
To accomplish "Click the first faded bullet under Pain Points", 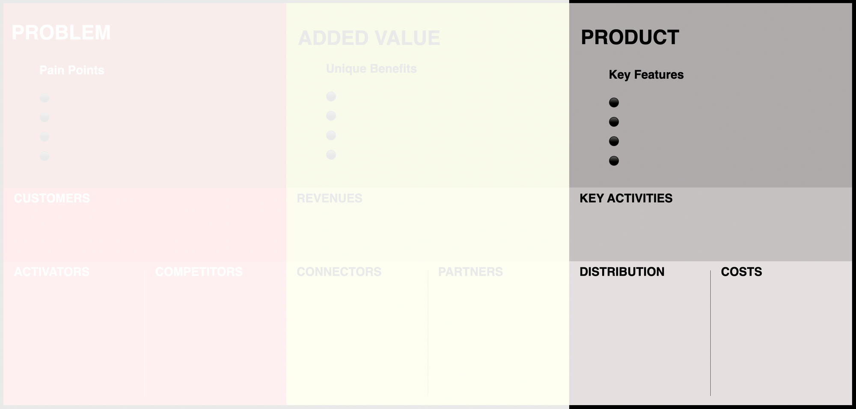I will [x=45, y=98].
